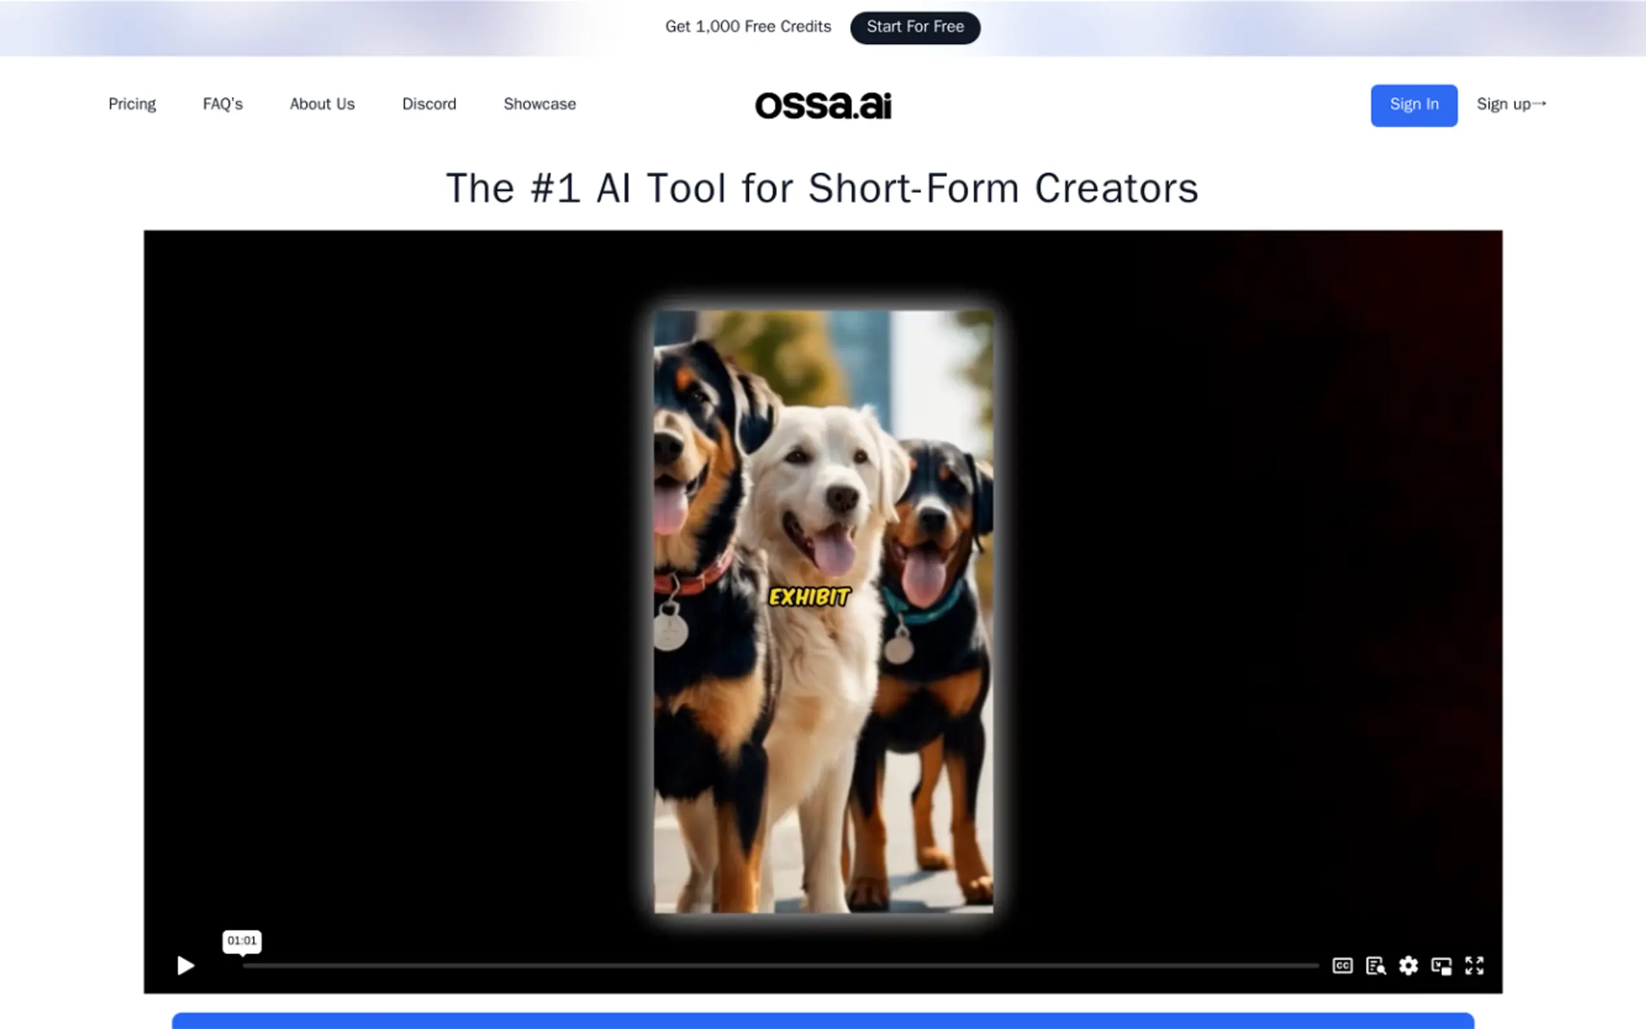
Task: Click Start For Free button
Action: tap(914, 27)
